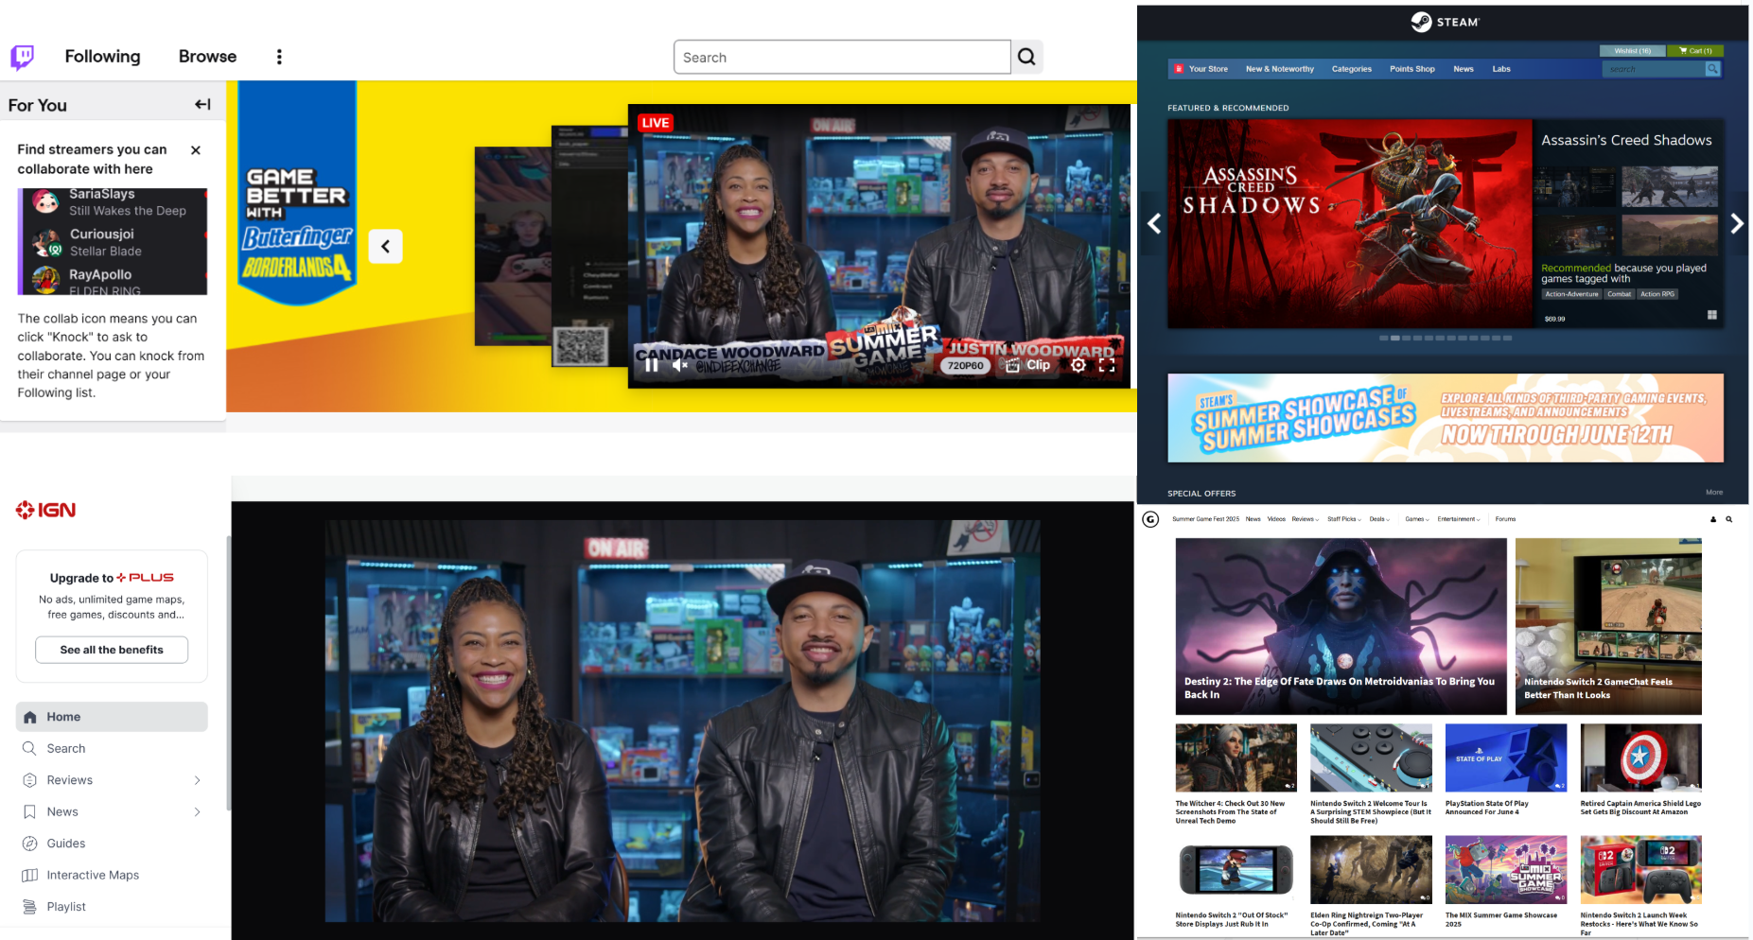Image resolution: width=1753 pixels, height=940 pixels.
Task: Open GameSpot Reviews dropdown
Action: click(x=1306, y=519)
